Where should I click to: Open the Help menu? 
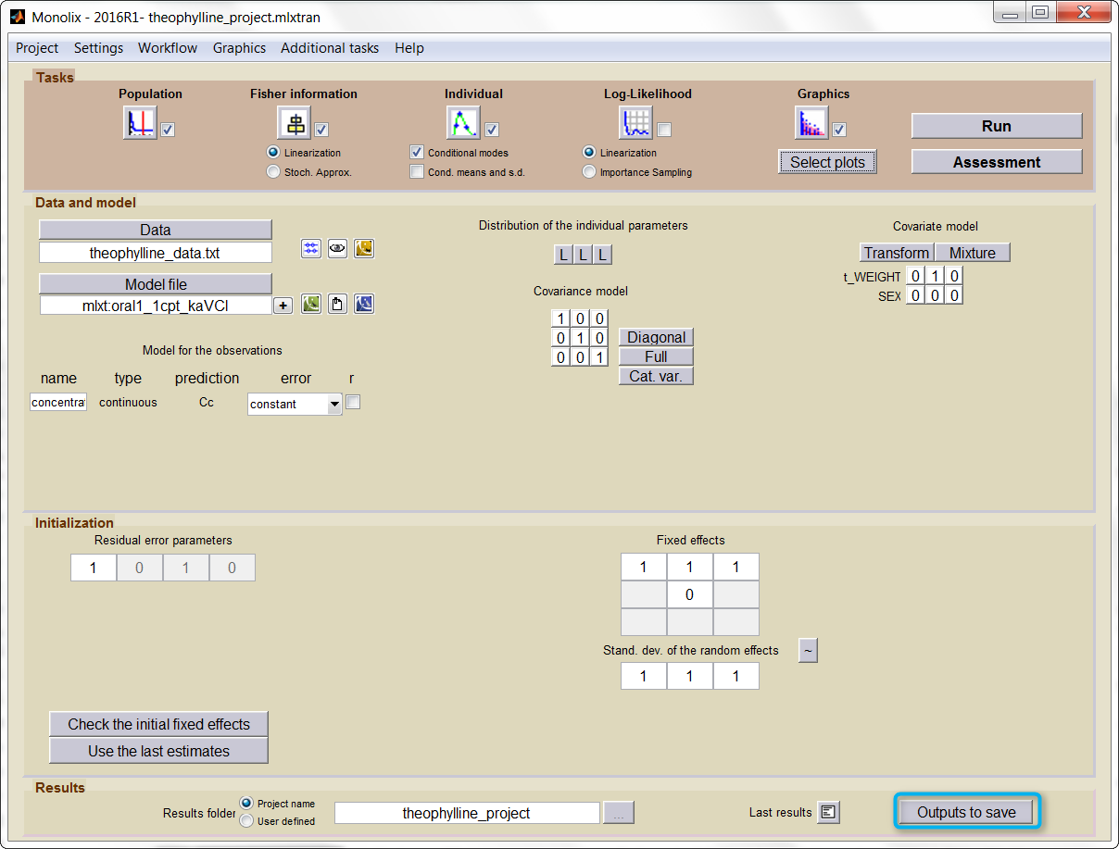409,48
